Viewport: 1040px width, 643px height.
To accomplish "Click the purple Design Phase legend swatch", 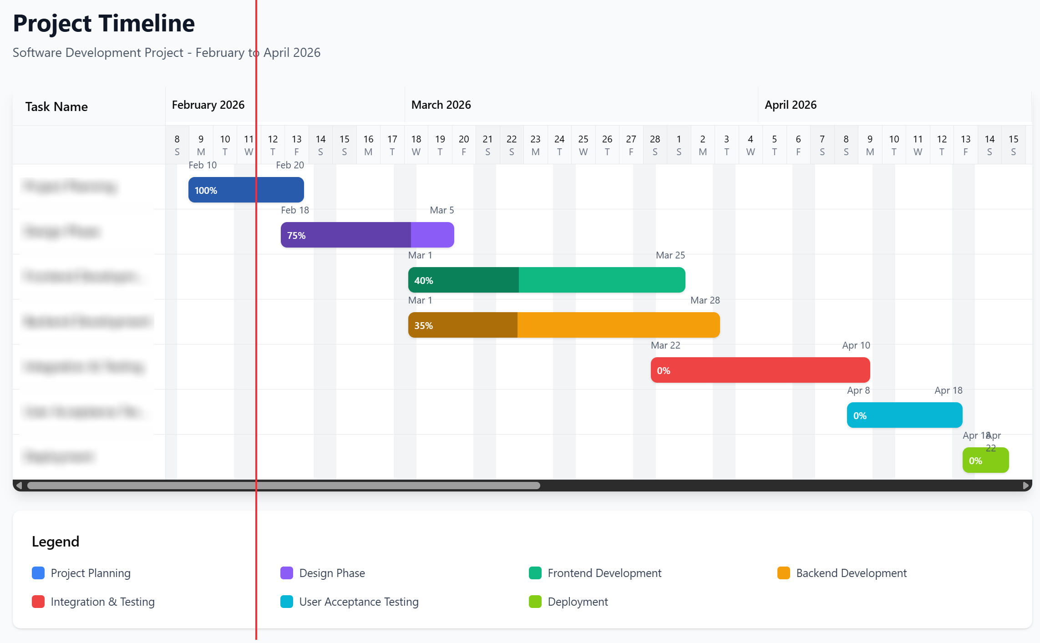I will click(287, 573).
